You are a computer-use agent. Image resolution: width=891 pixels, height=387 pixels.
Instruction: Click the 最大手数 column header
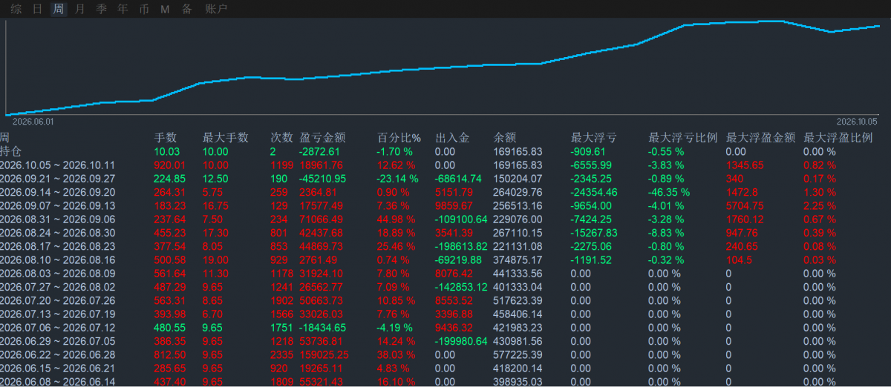[226, 138]
